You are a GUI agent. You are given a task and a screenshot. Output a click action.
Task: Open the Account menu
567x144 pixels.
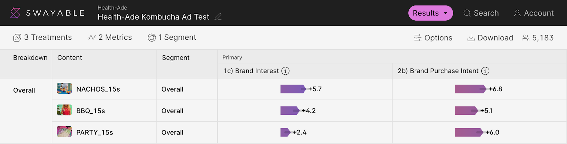534,13
